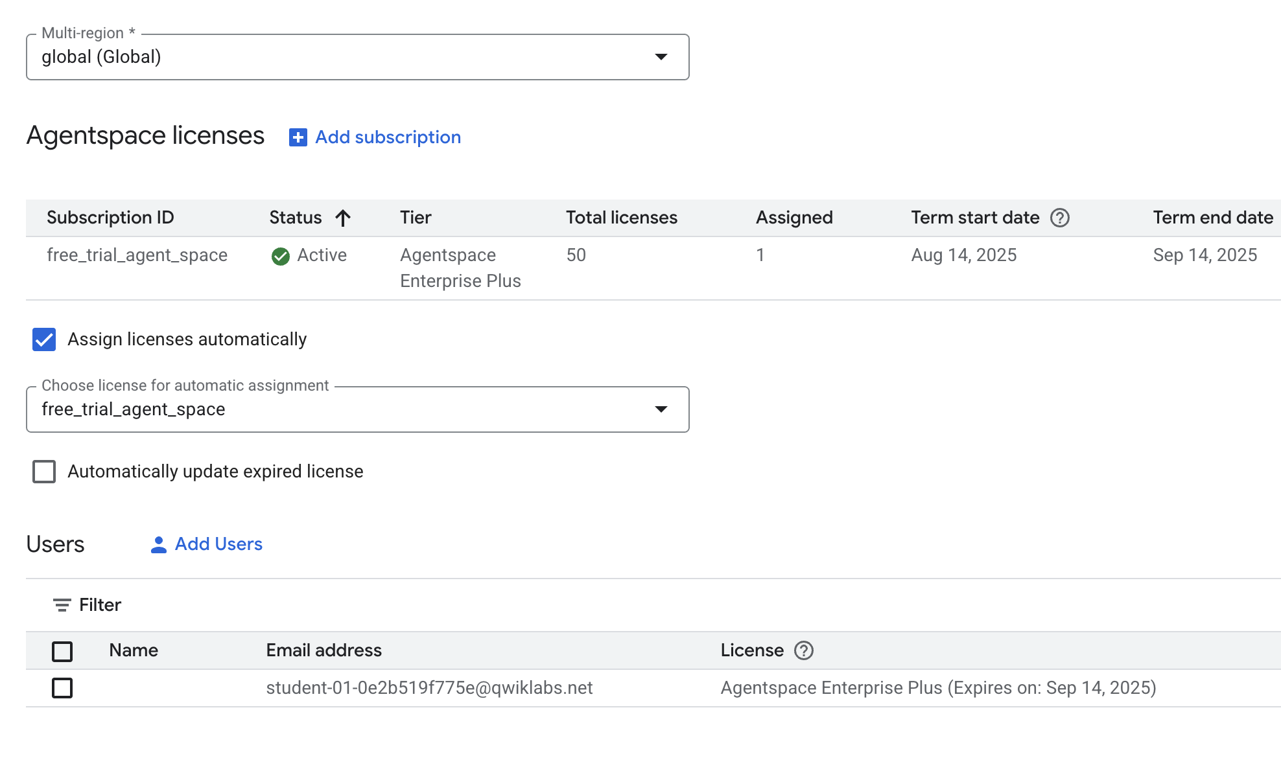Click the Tier column header

point(416,218)
